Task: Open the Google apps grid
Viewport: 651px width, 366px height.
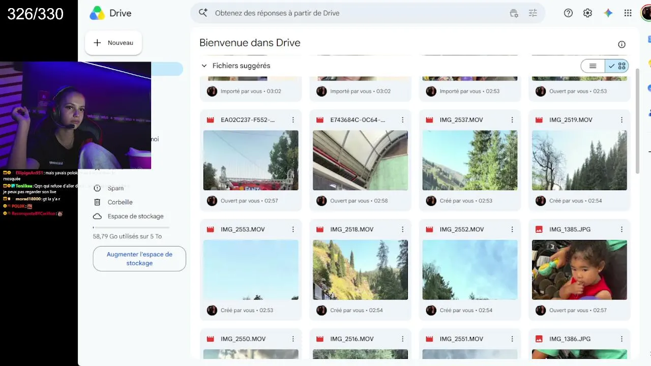Action: [628, 13]
